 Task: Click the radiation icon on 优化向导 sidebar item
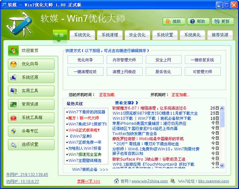tap(14, 64)
